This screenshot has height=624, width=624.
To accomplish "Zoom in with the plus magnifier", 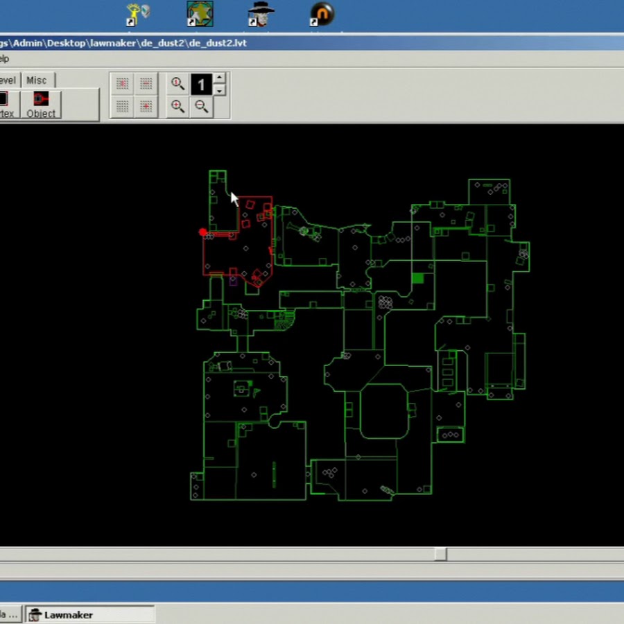I will click(x=177, y=106).
